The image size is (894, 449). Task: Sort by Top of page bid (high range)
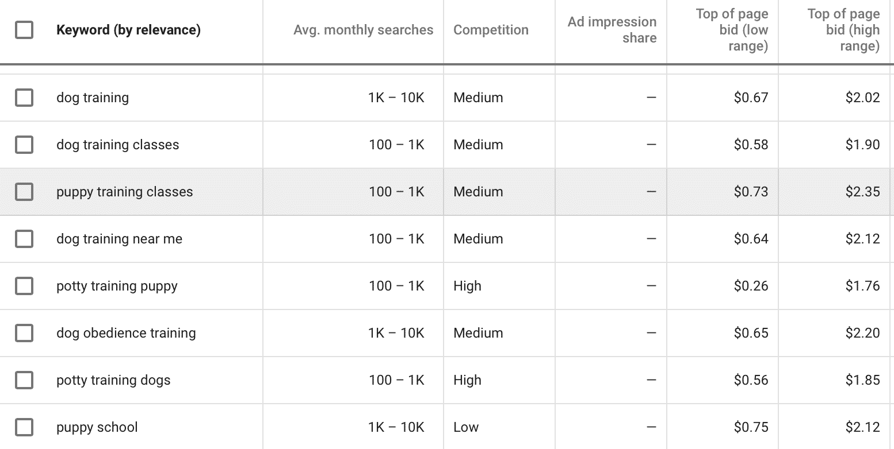click(843, 30)
